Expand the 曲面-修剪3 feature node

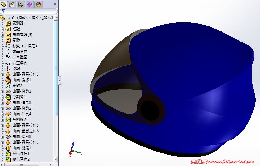[2, 137]
